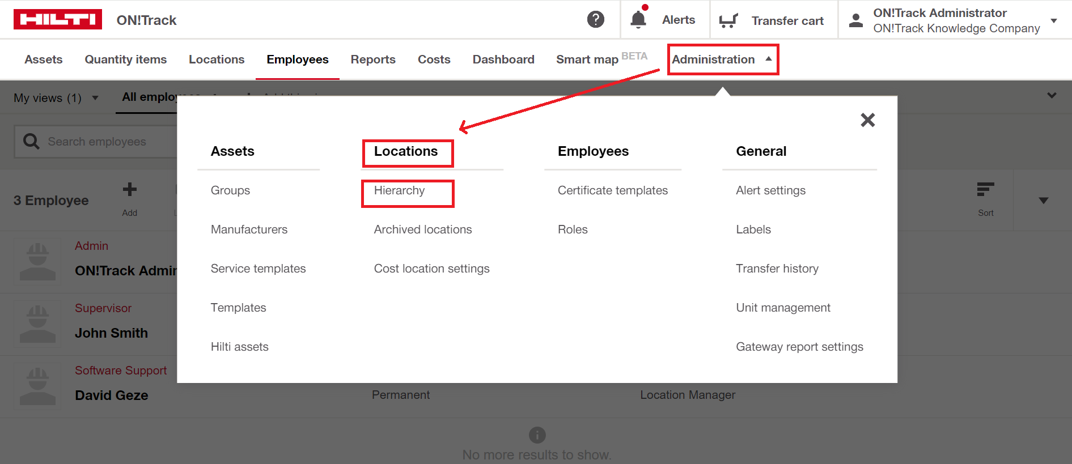Open the Assets tab
1072x464 pixels.
(x=44, y=59)
